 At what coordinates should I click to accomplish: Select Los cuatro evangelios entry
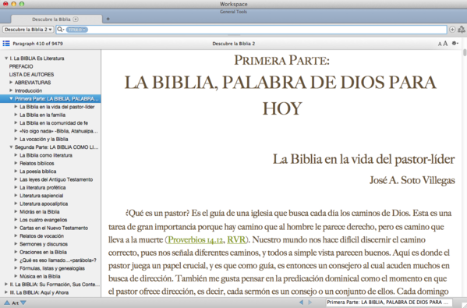tap(44, 220)
